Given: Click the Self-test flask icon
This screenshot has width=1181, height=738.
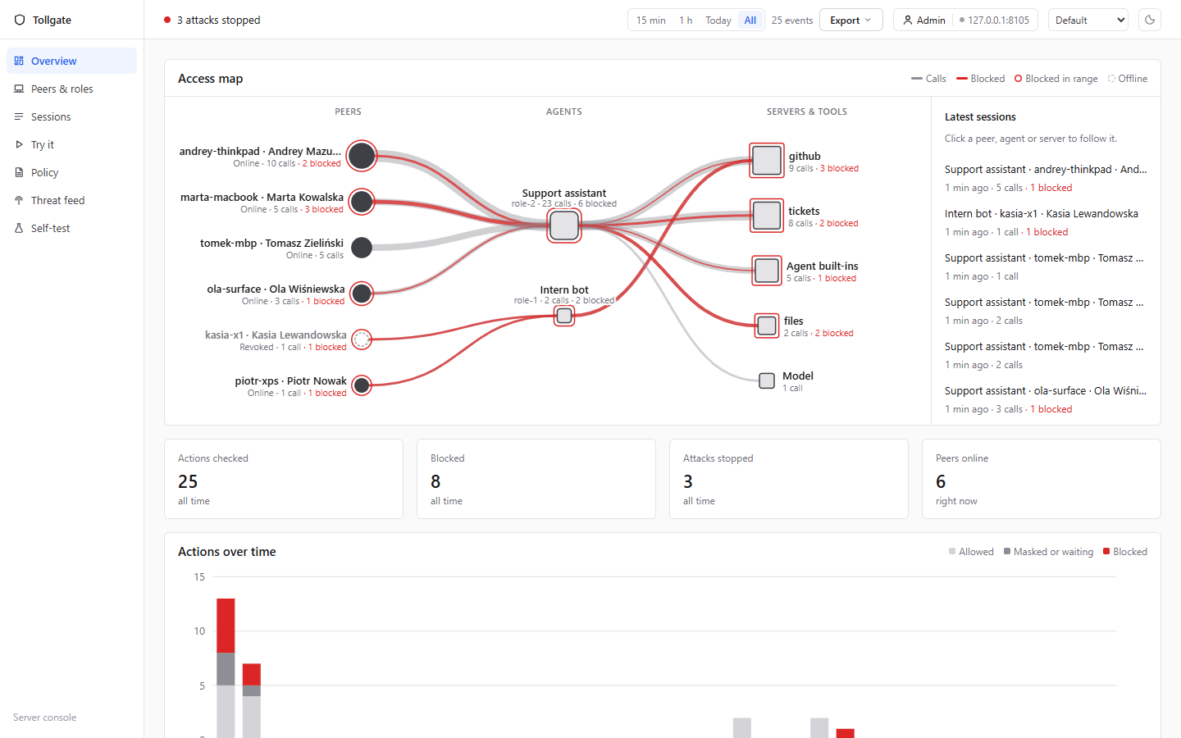Looking at the screenshot, I should click(x=19, y=228).
